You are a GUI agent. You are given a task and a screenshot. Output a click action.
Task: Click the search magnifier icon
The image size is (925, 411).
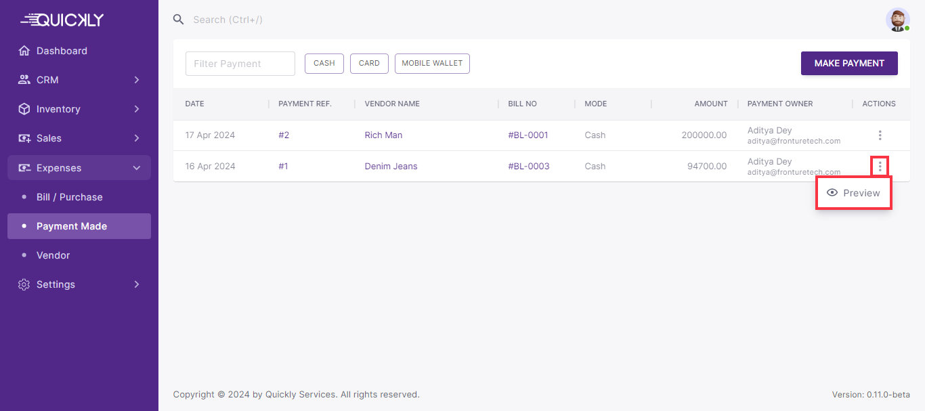click(179, 20)
